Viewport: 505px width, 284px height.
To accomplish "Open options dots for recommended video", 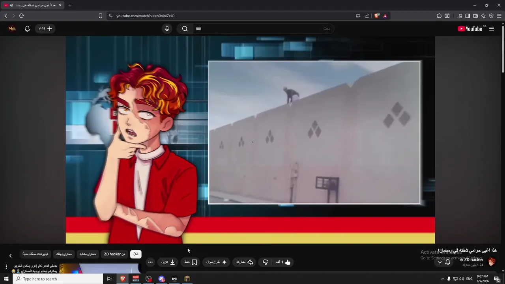I will 6,267.
